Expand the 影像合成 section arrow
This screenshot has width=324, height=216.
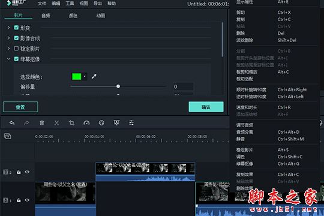coord(8,38)
